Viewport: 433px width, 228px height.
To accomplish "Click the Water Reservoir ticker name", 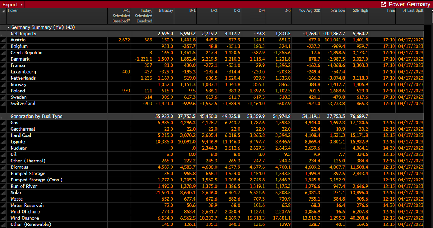I will click(28, 206).
